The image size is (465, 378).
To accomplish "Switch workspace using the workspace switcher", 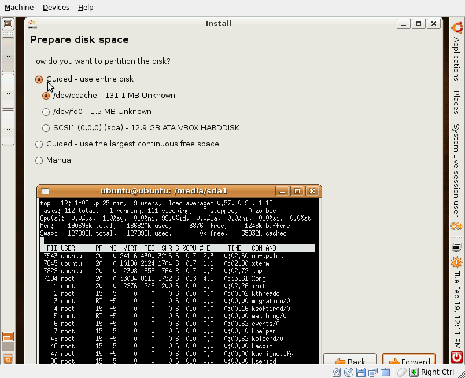I will pos(8,341).
